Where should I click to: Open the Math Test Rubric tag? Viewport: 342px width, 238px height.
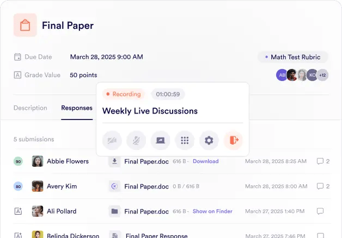click(292, 57)
